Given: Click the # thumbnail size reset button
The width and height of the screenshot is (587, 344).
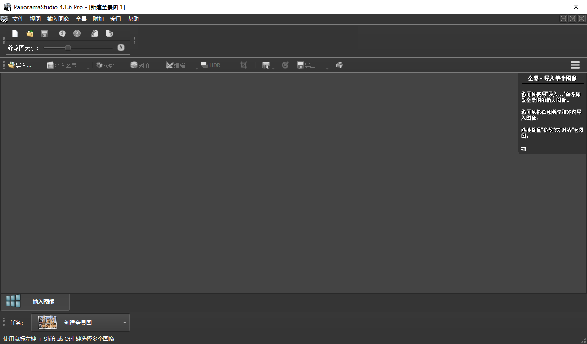Looking at the screenshot, I should pyautogui.click(x=120, y=47).
